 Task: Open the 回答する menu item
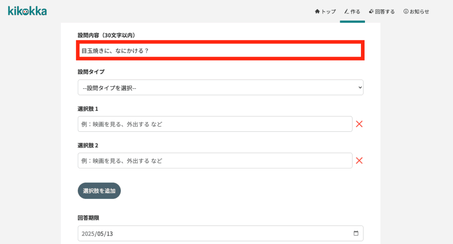tap(382, 11)
